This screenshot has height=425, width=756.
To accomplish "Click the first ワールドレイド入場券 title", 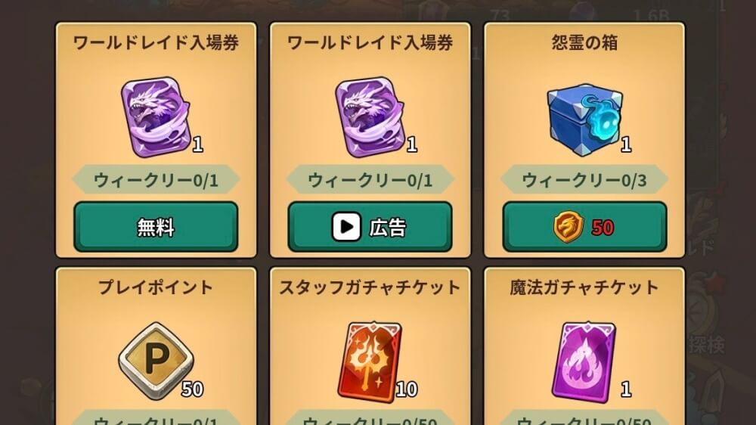I will coord(156,42).
